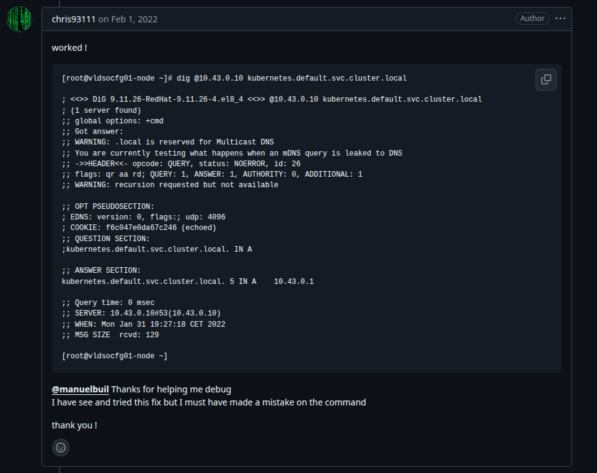This screenshot has height=473, width=597.
Task: Click the QUESTION SECTION heading line
Action: click(x=106, y=239)
